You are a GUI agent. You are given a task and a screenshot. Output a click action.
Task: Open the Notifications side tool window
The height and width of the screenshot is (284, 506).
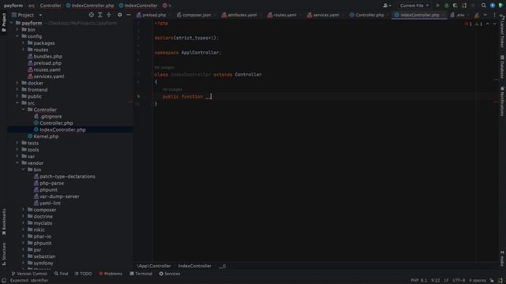coord(502,101)
